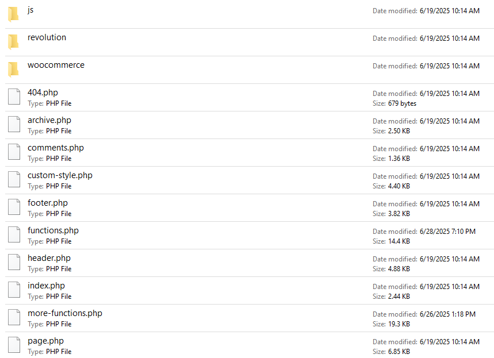Click the woocommerce folder icon
Viewport: 494px width, 358px height.
(13, 70)
